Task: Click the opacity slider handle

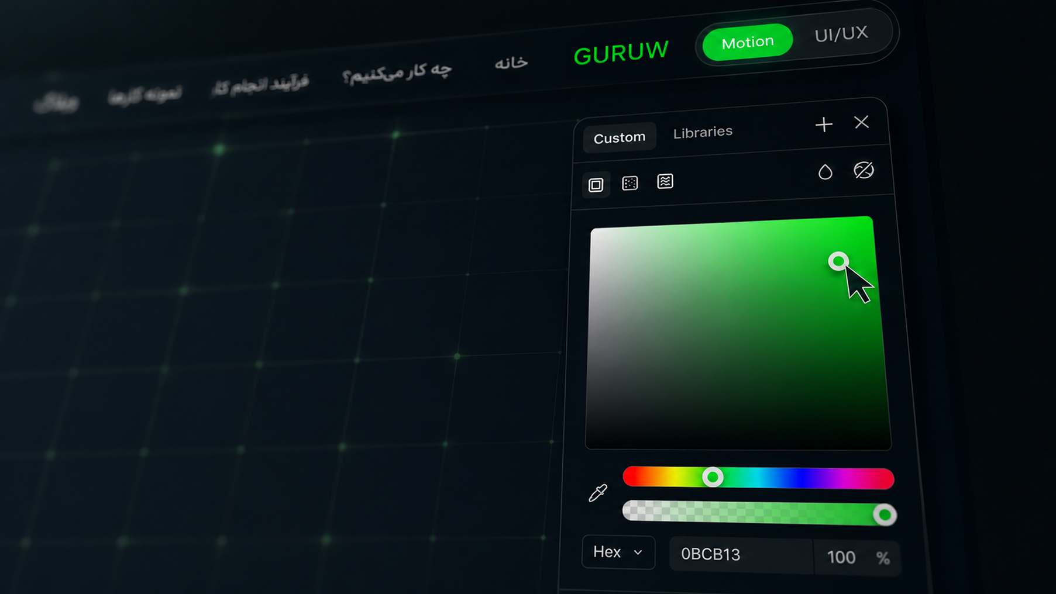Action: 885,514
